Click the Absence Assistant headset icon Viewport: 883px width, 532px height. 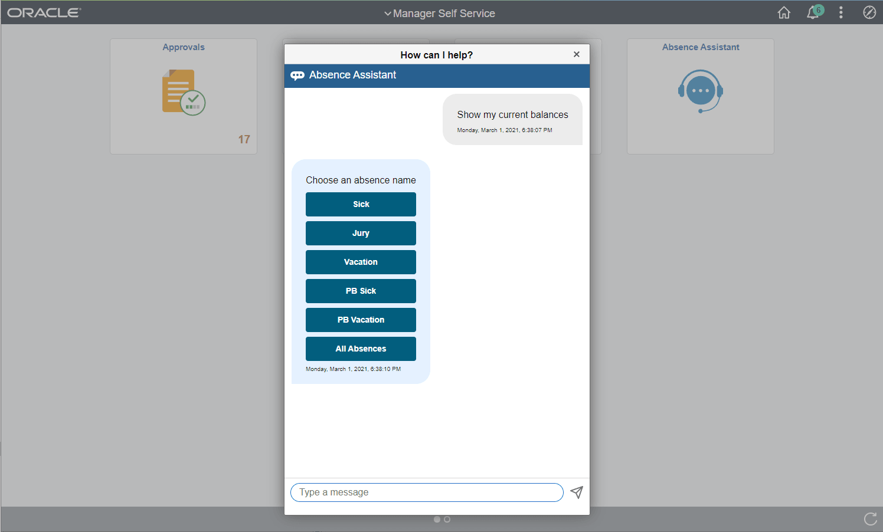click(x=701, y=91)
